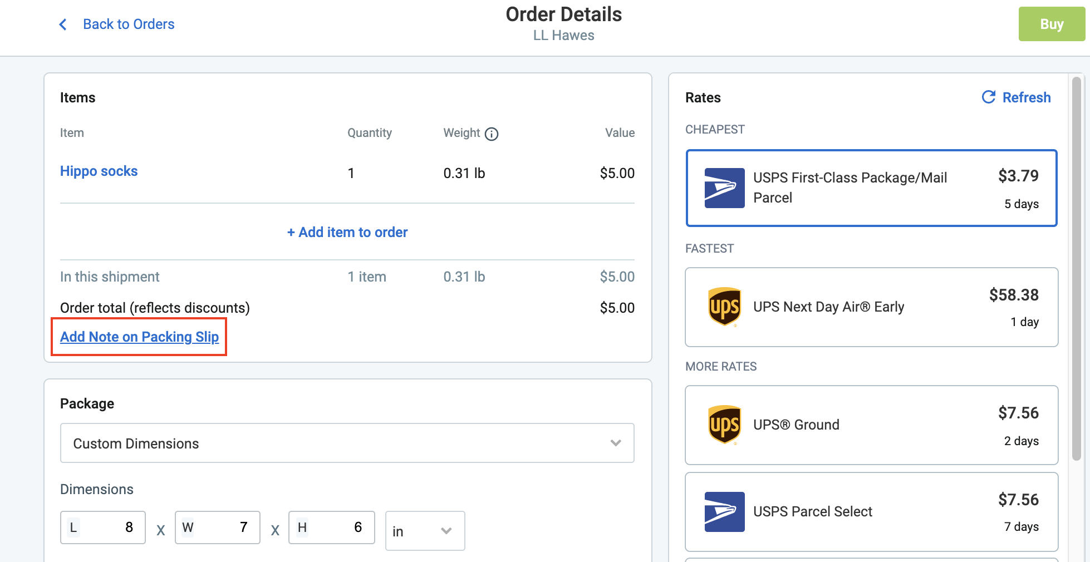Click the UPS logo on Ground rate

pos(724,425)
